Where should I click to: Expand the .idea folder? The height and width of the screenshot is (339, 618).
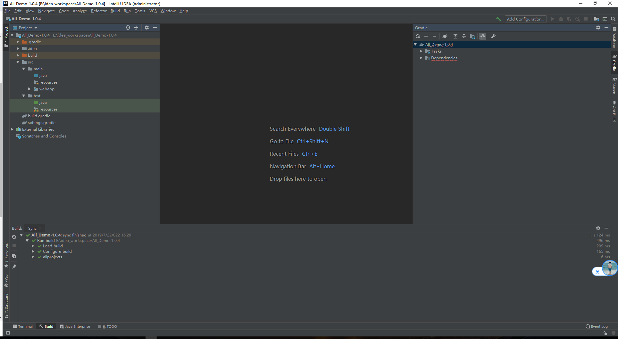click(18, 49)
